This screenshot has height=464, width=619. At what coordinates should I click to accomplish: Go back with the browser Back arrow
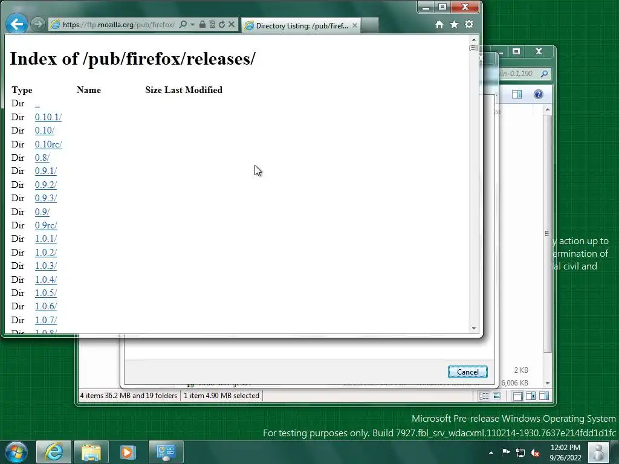pyautogui.click(x=16, y=24)
